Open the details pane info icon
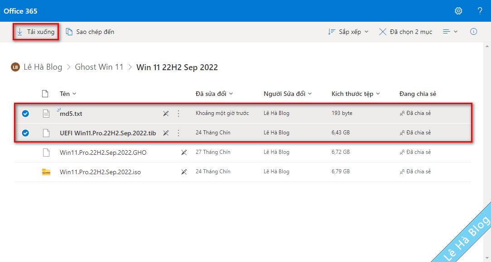Image resolution: width=491 pixels, height=262 pixels. (x=473, y=31)
